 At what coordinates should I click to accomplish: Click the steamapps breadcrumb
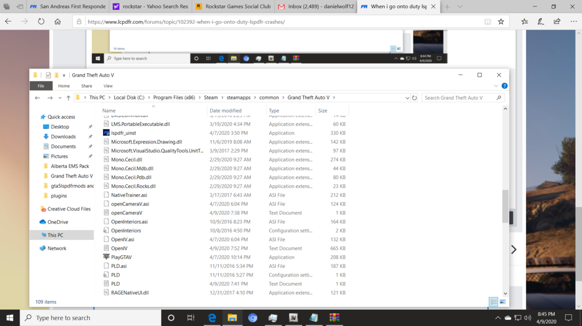click(238, 98)
